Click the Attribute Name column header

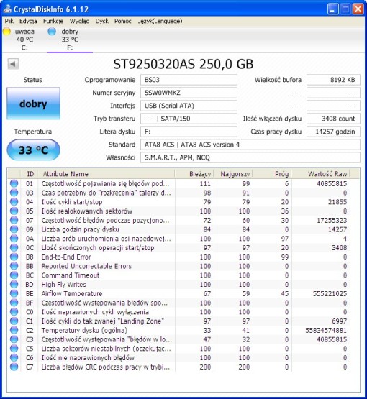point(107,174)
